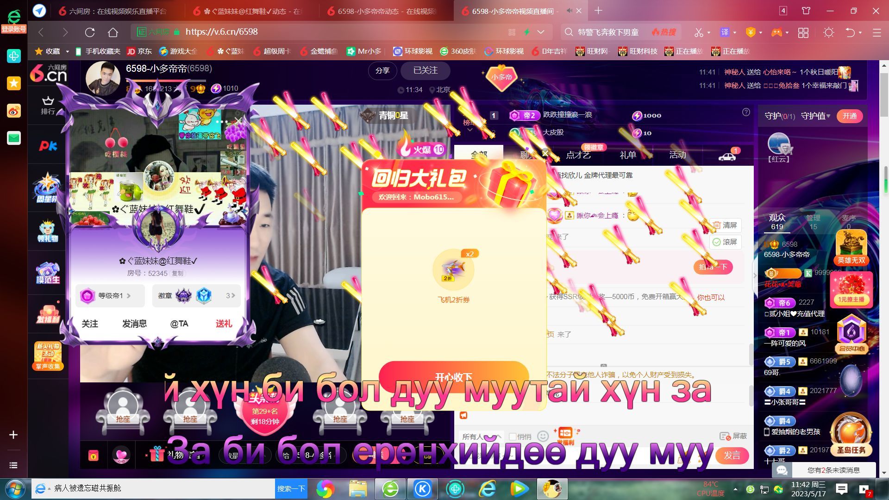Click the browser address bar URL
The image size is (889, 500).
point(221,32)
